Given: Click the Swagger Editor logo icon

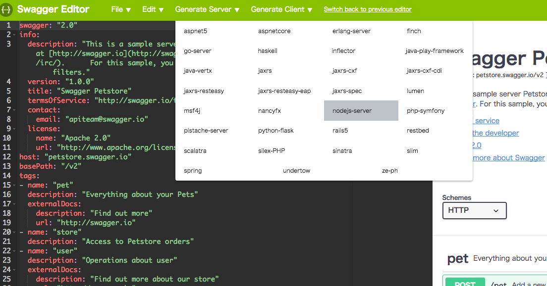Looking at the screenshot, I should (x=6, y=10).
